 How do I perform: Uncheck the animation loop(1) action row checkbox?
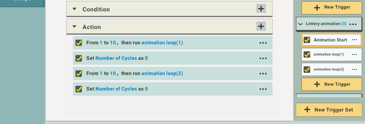click(79, 43)
